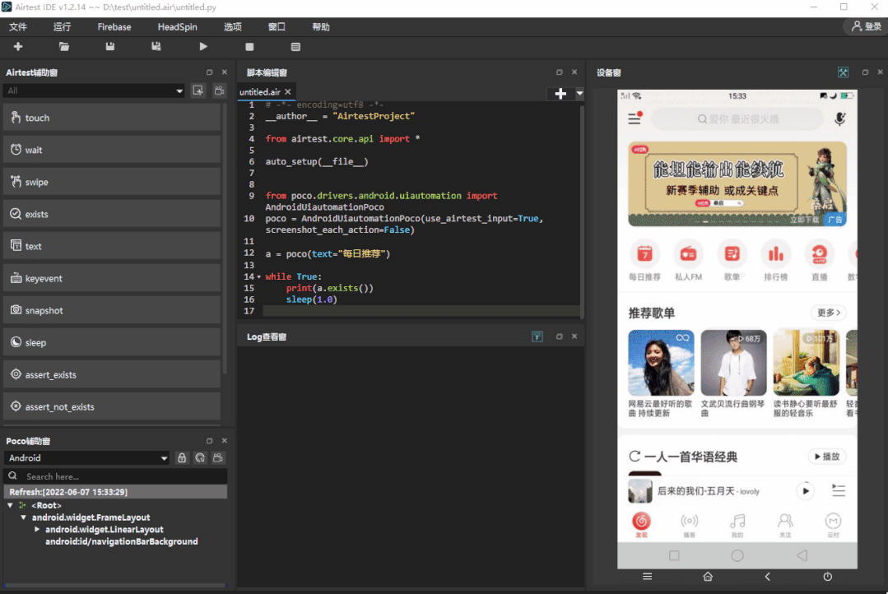Run the script with the play icon
Viewport: 888px width, 594px height.
(203, 46)
